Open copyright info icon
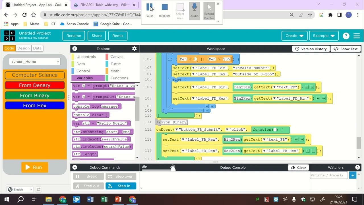 39,190
